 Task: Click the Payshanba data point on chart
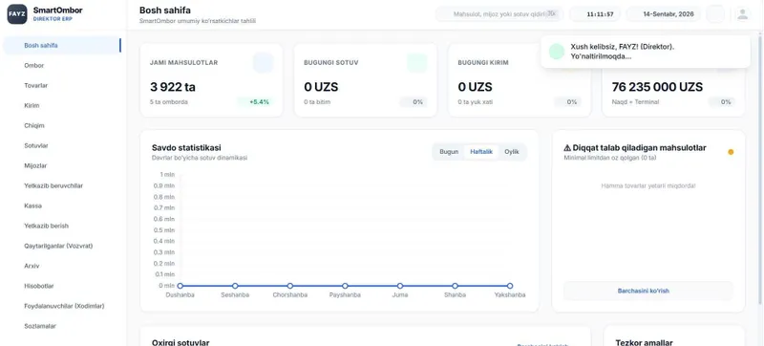click(x=345, y=286)
